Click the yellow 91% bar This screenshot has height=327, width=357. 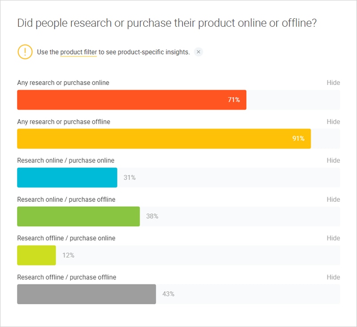164,139
